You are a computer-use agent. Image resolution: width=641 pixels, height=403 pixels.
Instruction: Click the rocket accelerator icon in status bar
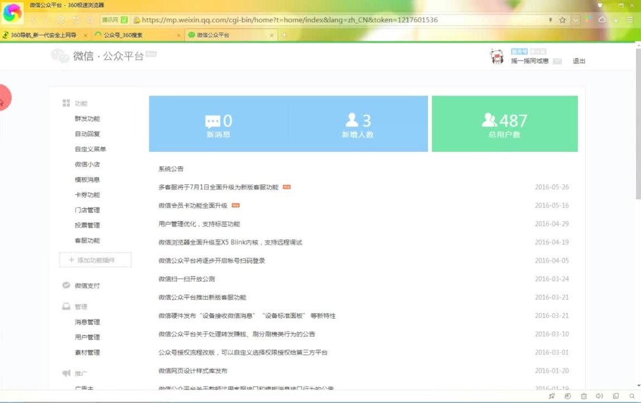(552, 396)
